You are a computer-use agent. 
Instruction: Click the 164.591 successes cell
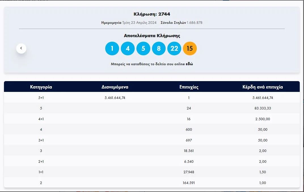click(x=189, y=183)
